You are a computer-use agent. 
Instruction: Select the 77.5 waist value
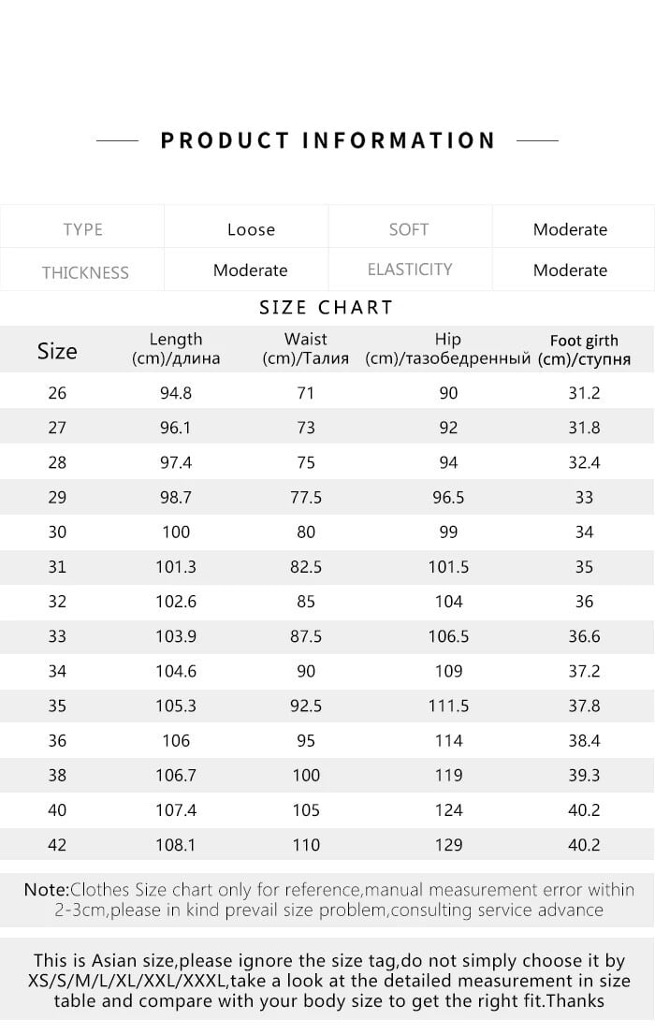[x=305, y=497]
